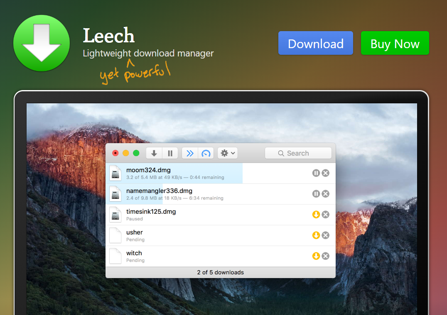Click moom324.dmg status '3.2 of 5.4 MB' text

(175, 178)
